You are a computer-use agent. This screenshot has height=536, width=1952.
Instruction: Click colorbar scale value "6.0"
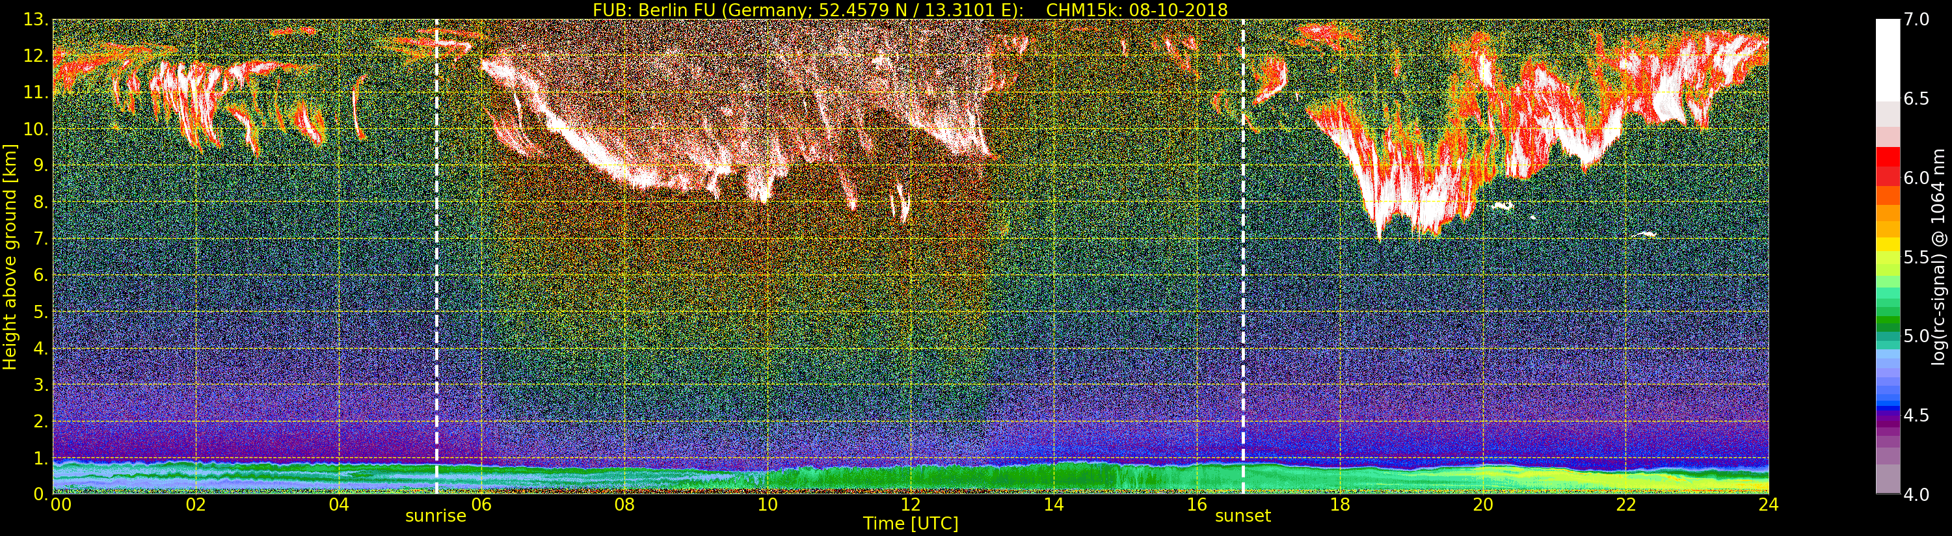(1916, 178)
